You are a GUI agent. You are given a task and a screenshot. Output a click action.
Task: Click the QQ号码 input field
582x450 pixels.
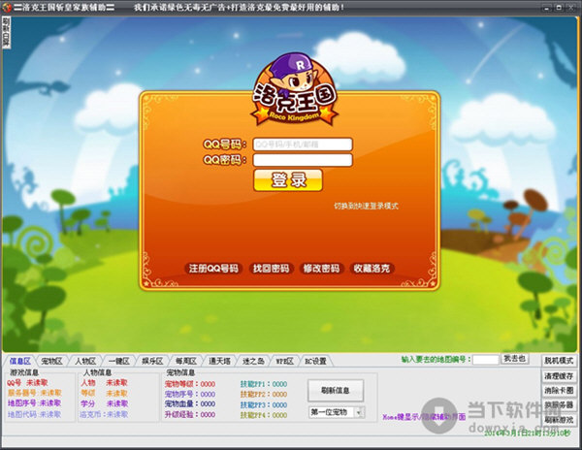[303, 145]
